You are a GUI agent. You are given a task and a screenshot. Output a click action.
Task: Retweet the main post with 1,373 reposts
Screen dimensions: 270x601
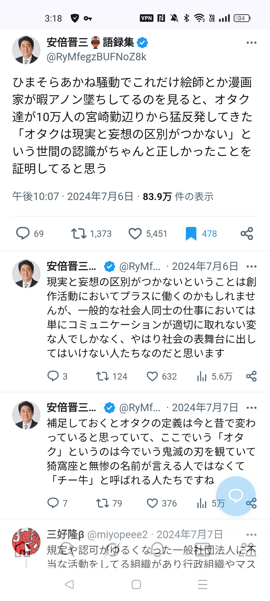tap(79, 233)
